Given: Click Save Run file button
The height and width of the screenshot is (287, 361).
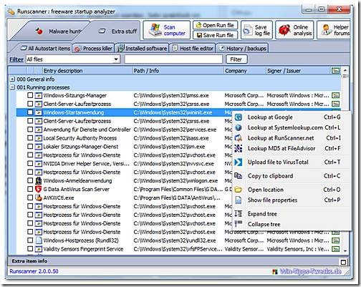Looking at the screenshot, I should [x=216, y=35].
